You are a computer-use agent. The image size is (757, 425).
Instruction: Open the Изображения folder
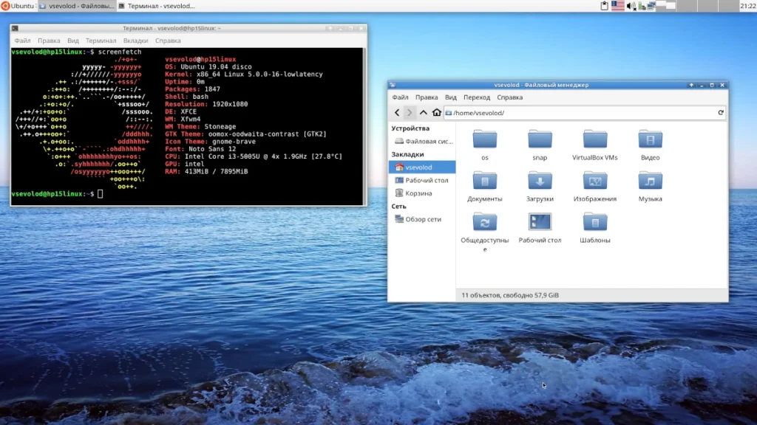tap(594, 182)
